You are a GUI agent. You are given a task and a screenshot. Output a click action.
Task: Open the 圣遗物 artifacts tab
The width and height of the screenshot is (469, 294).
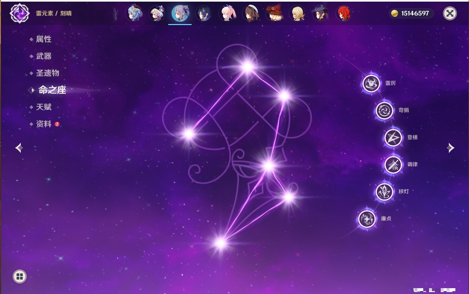click(x=47, y=73)
